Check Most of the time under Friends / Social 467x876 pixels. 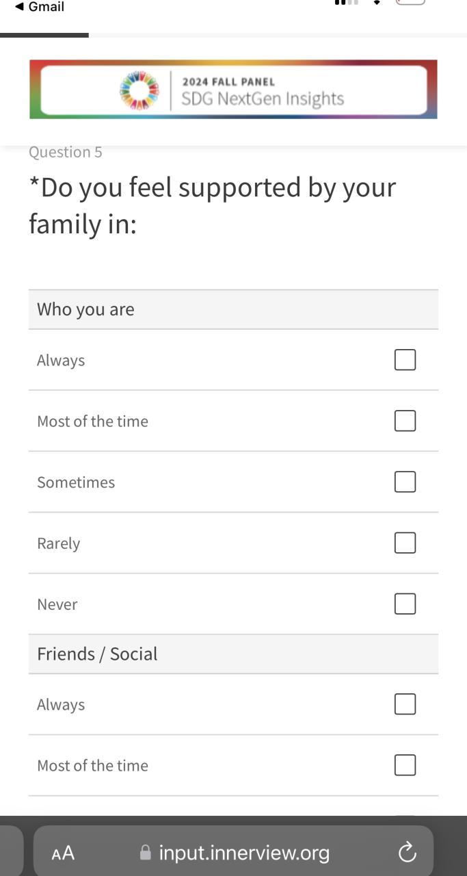(405, 765)
